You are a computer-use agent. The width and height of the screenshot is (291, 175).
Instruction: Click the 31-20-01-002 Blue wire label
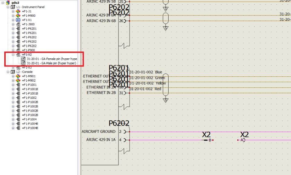(146, 72)
